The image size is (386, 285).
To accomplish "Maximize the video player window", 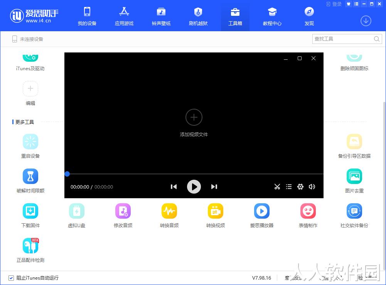I will (x=300, y=58).
